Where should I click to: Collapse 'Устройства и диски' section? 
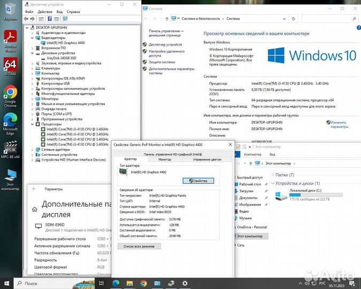pos(273,184)
